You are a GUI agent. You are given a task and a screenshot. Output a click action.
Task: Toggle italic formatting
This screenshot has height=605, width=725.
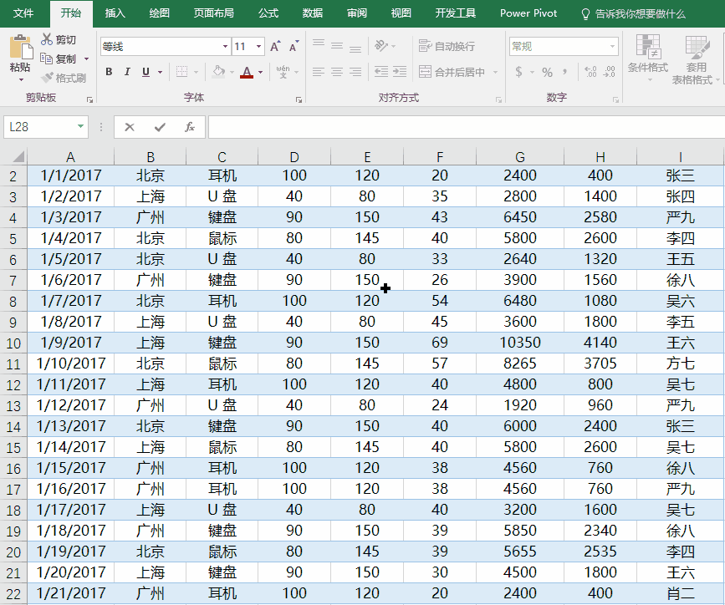[x=127, y=72]
